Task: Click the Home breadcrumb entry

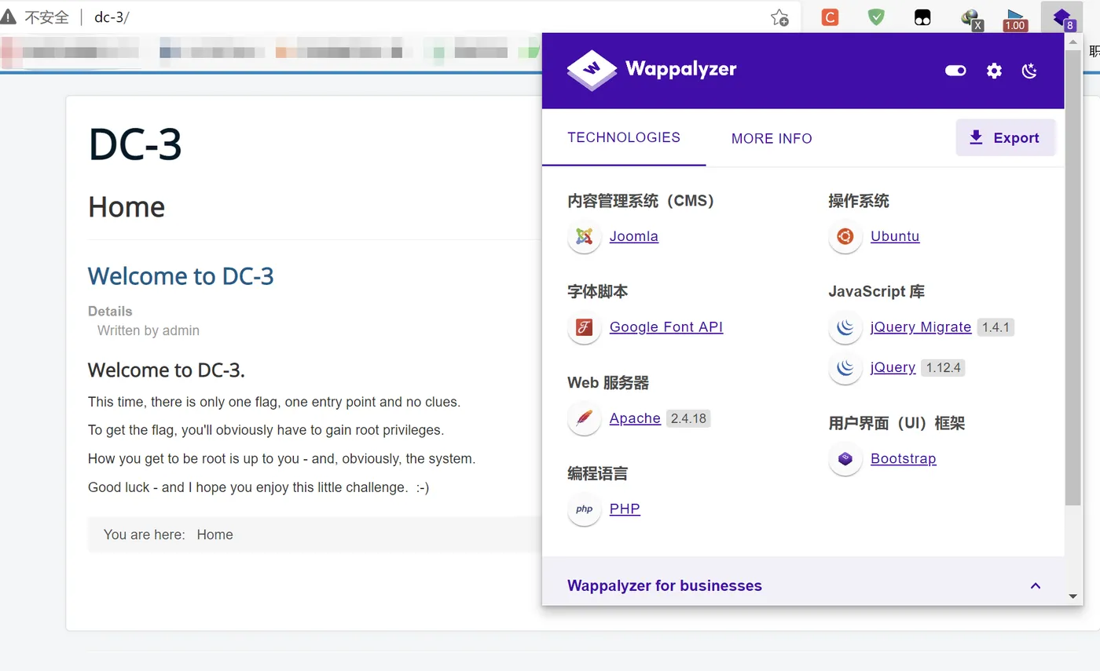Action: tap(214, 534)
